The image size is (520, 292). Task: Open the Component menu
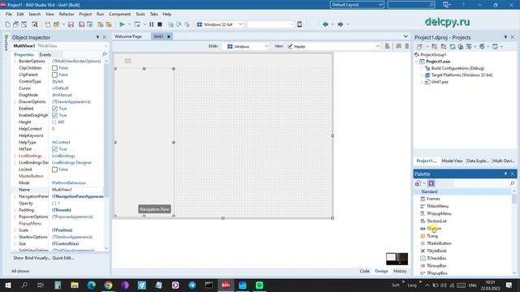[x=119, y=15]
